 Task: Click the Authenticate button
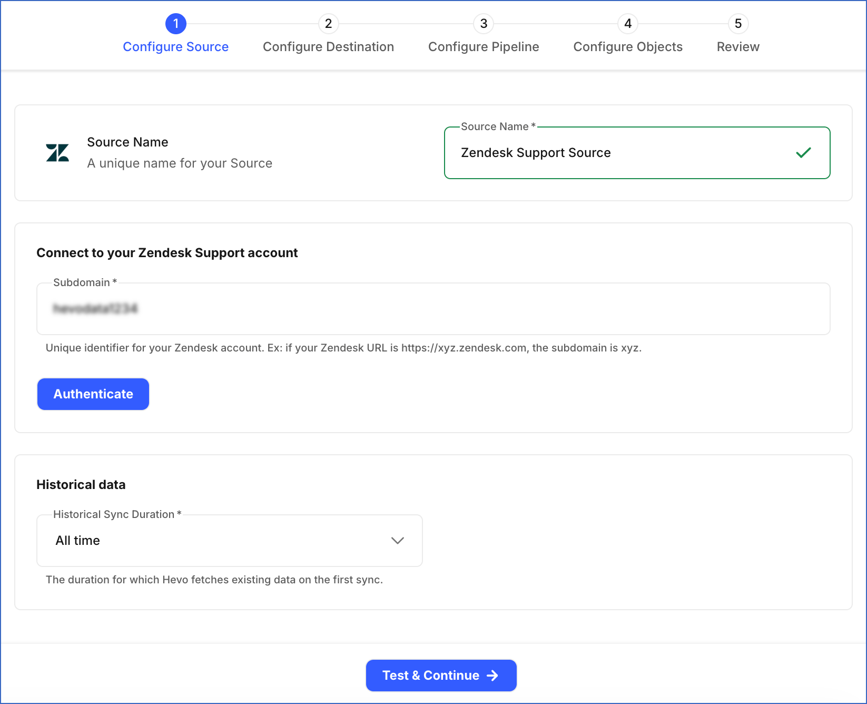(93, 394)
